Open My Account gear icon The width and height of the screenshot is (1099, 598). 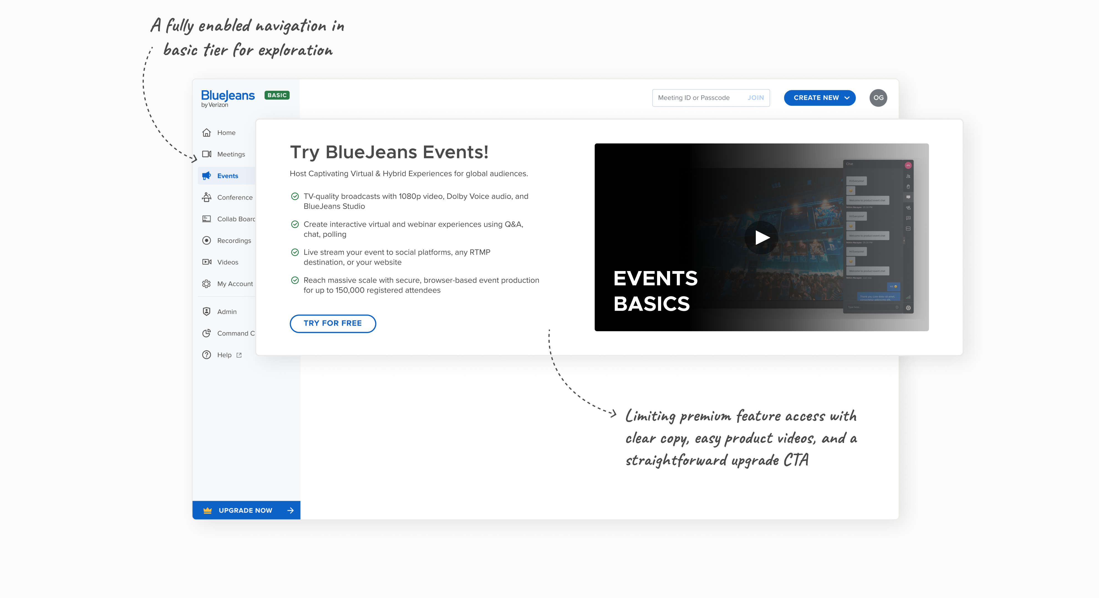(x=207, y=284)
